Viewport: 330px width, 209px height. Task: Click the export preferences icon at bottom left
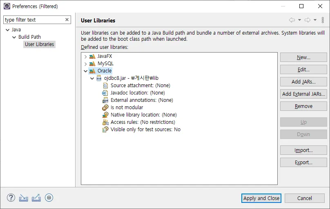[x=36, y=198]
